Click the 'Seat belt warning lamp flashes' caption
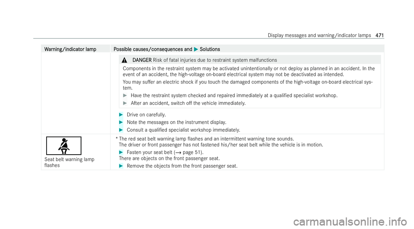Screen dimensions: 414x229 pos(69,162)
